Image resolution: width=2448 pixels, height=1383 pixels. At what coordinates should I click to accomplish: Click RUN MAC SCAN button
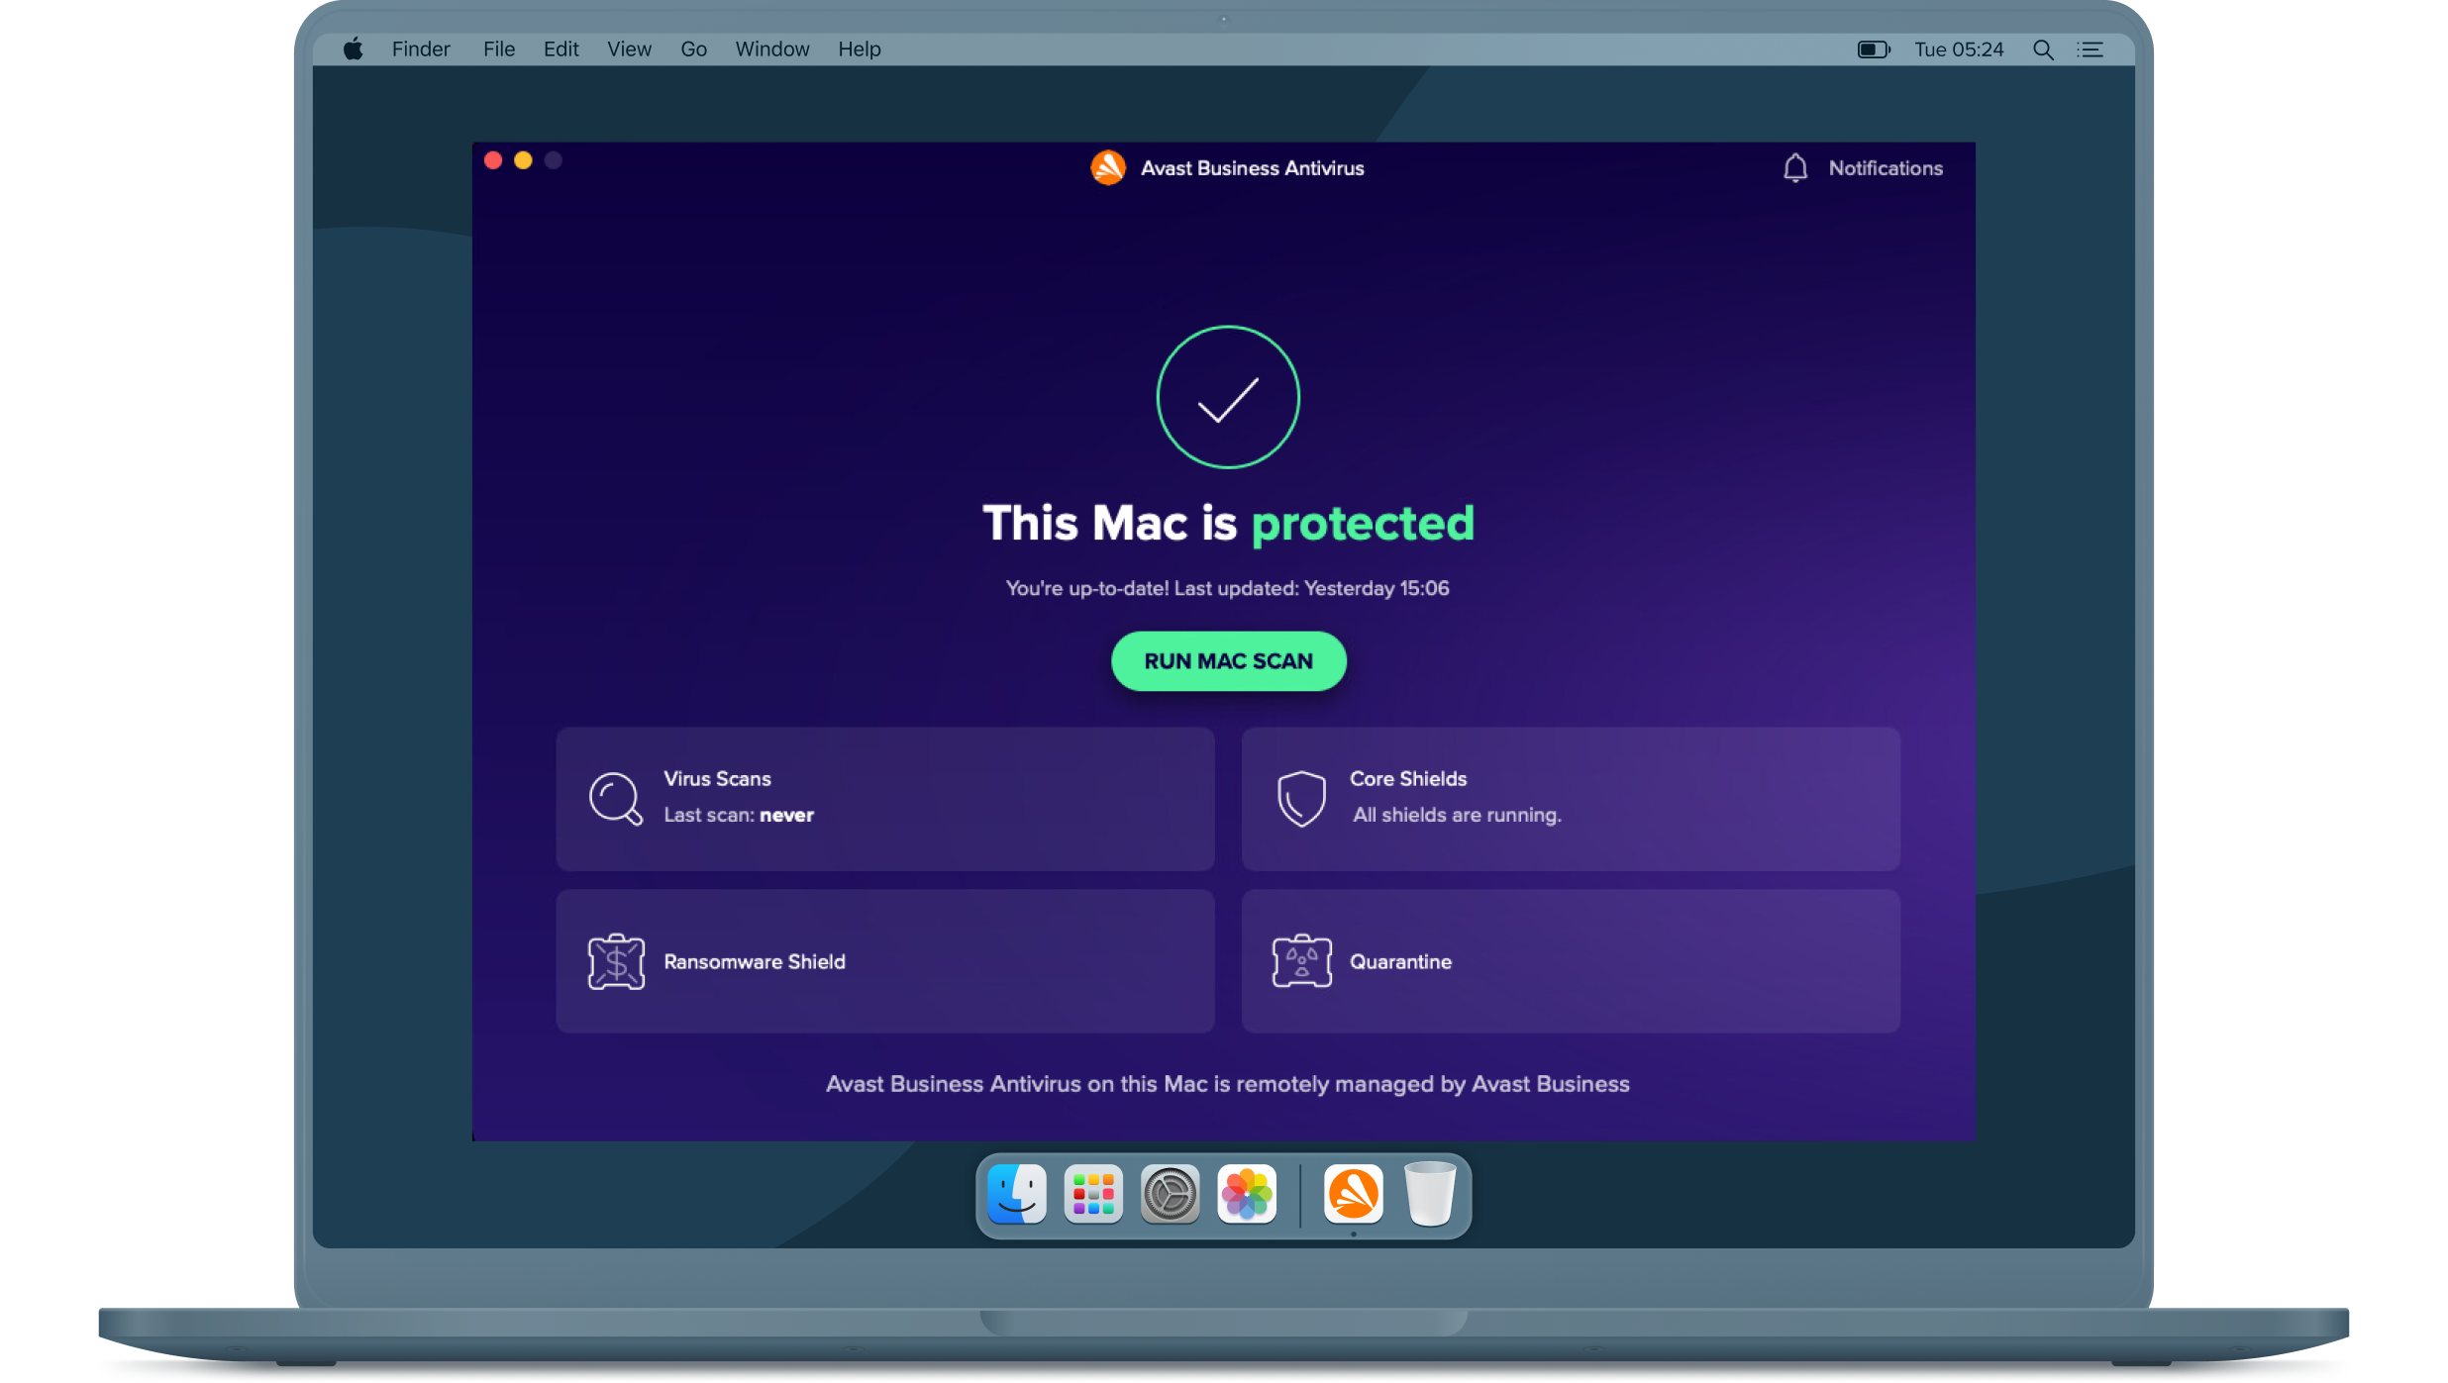1227,660
